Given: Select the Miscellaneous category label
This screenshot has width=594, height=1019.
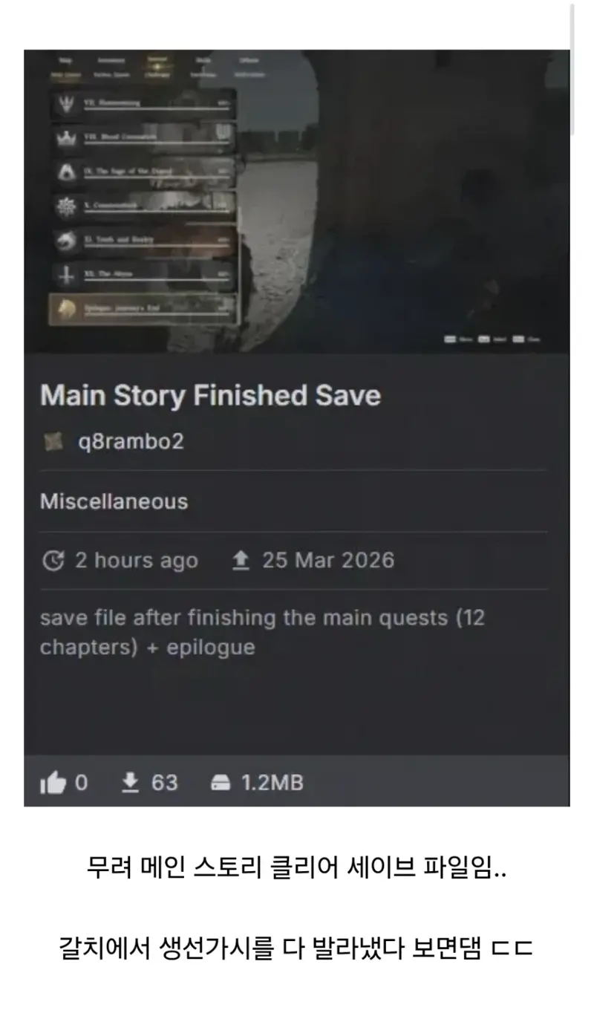Looking at the screenshot, I should click(x=114, y=501).
